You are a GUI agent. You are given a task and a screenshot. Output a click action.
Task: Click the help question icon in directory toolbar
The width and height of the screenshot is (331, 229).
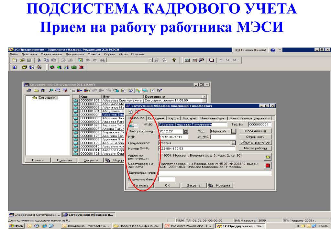coord(152,91)
